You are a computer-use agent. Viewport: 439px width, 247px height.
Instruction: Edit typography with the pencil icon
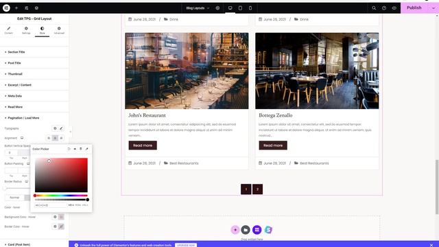(61, 128)
